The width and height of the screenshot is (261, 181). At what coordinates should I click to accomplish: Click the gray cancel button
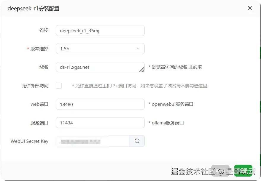(220, 171)
